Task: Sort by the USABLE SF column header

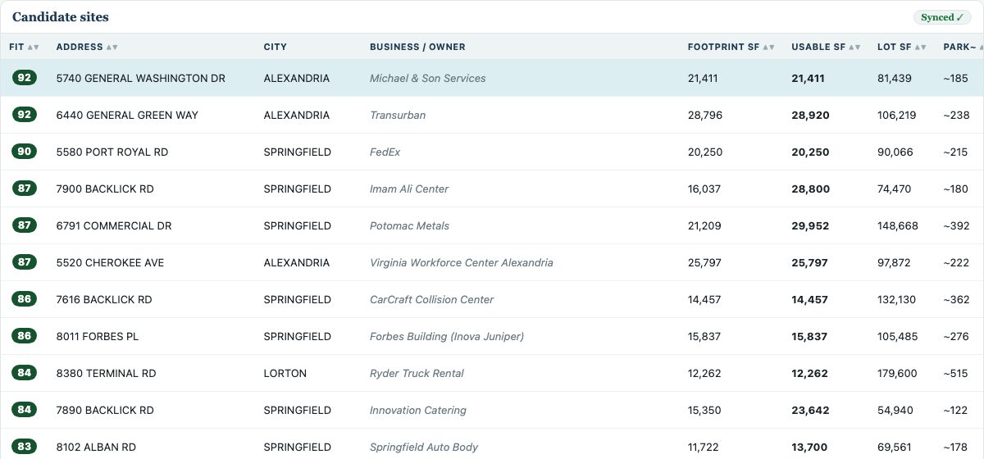Action: [826, 47]
